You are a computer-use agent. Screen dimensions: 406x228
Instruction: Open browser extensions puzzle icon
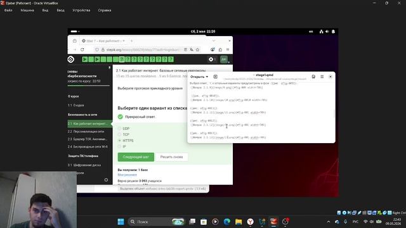click(220, 49)
